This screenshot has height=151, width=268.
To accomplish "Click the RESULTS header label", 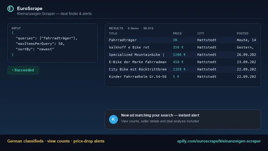I will 116,28.
